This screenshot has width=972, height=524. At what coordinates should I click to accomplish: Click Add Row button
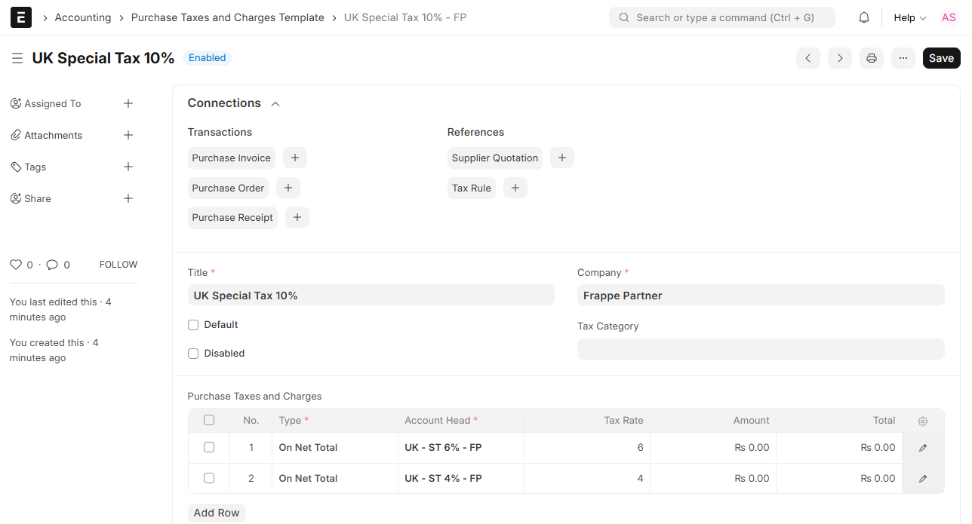217,513
